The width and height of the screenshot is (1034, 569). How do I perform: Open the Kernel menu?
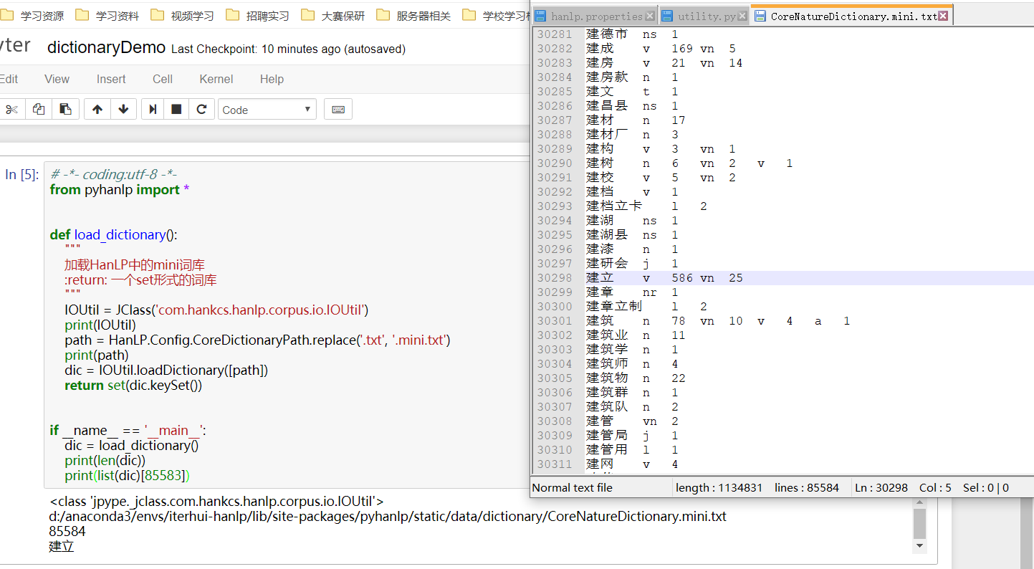[216, 80]
